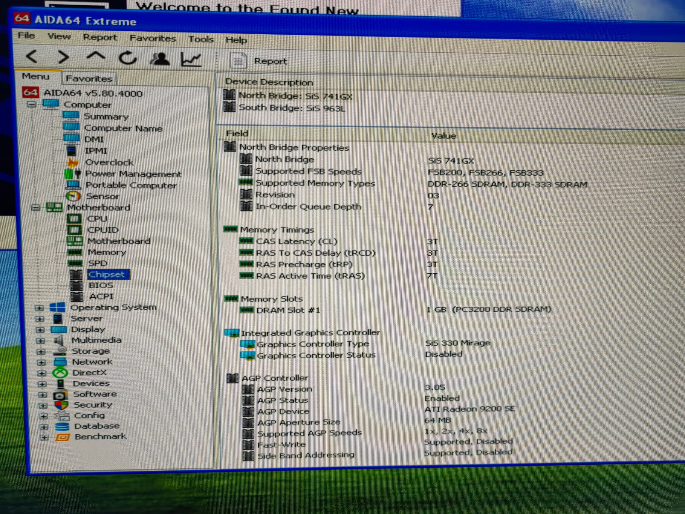This screenshot has height=514, width=685.
Task: Open the Help menu
Action: 236,40
